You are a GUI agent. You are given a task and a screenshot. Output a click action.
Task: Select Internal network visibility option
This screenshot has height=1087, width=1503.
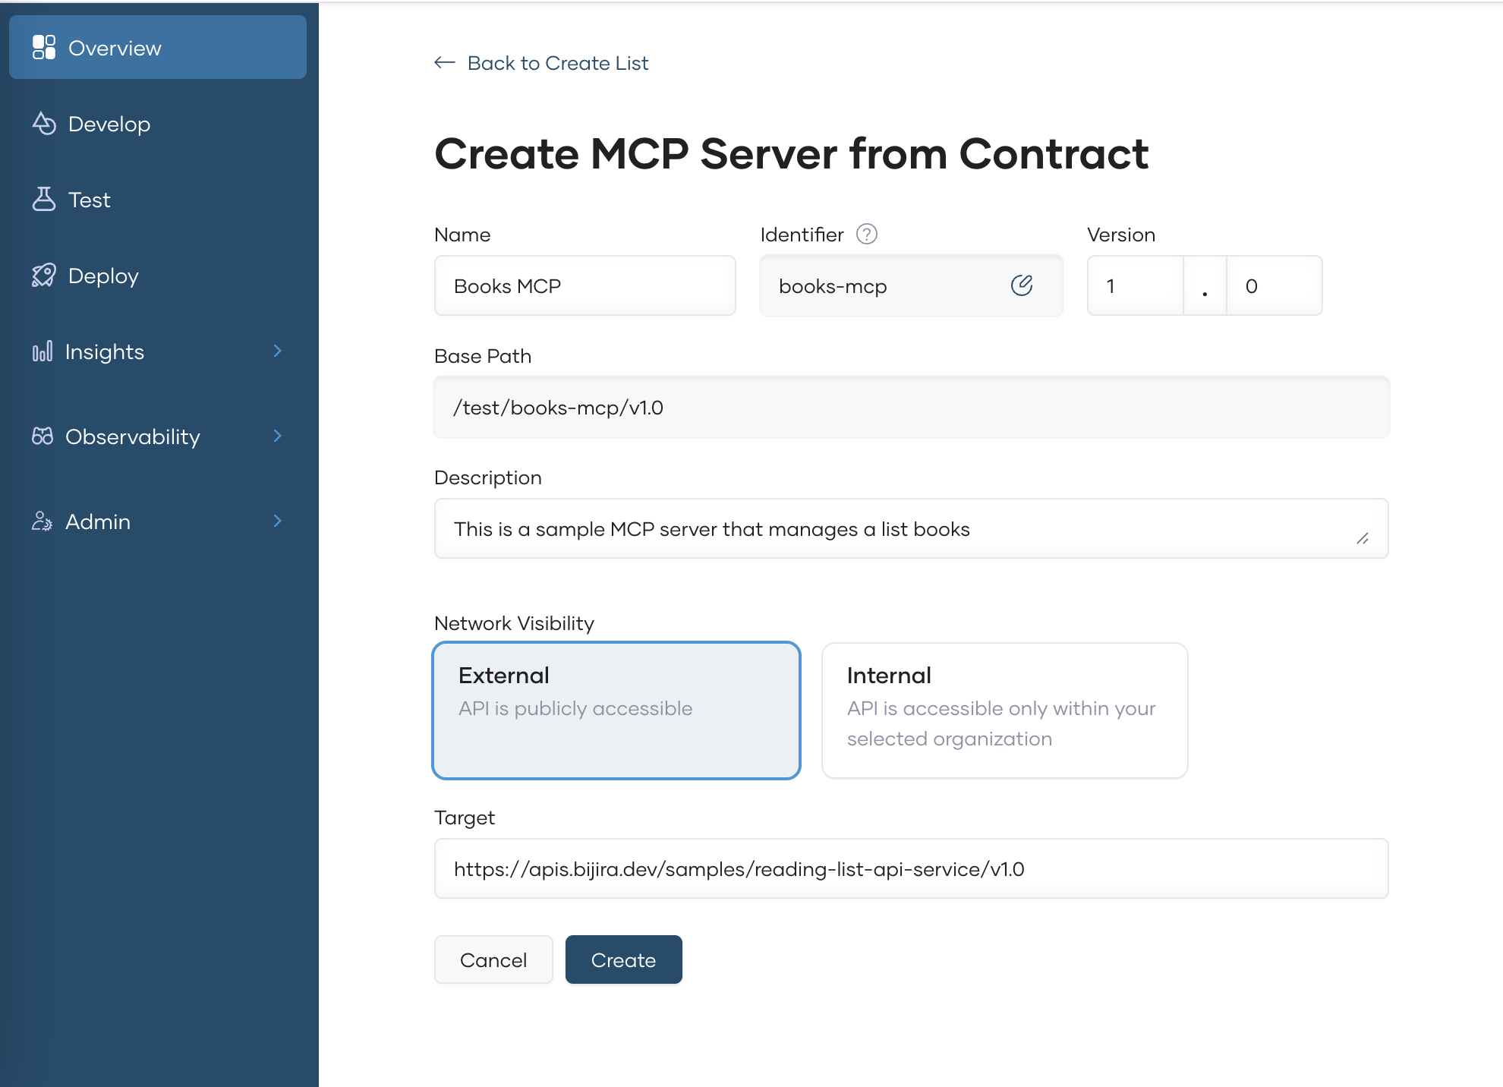(x=1004, y=710)
